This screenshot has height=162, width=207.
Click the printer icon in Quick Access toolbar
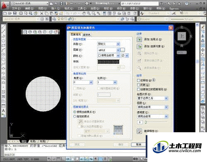coord(87,3)
